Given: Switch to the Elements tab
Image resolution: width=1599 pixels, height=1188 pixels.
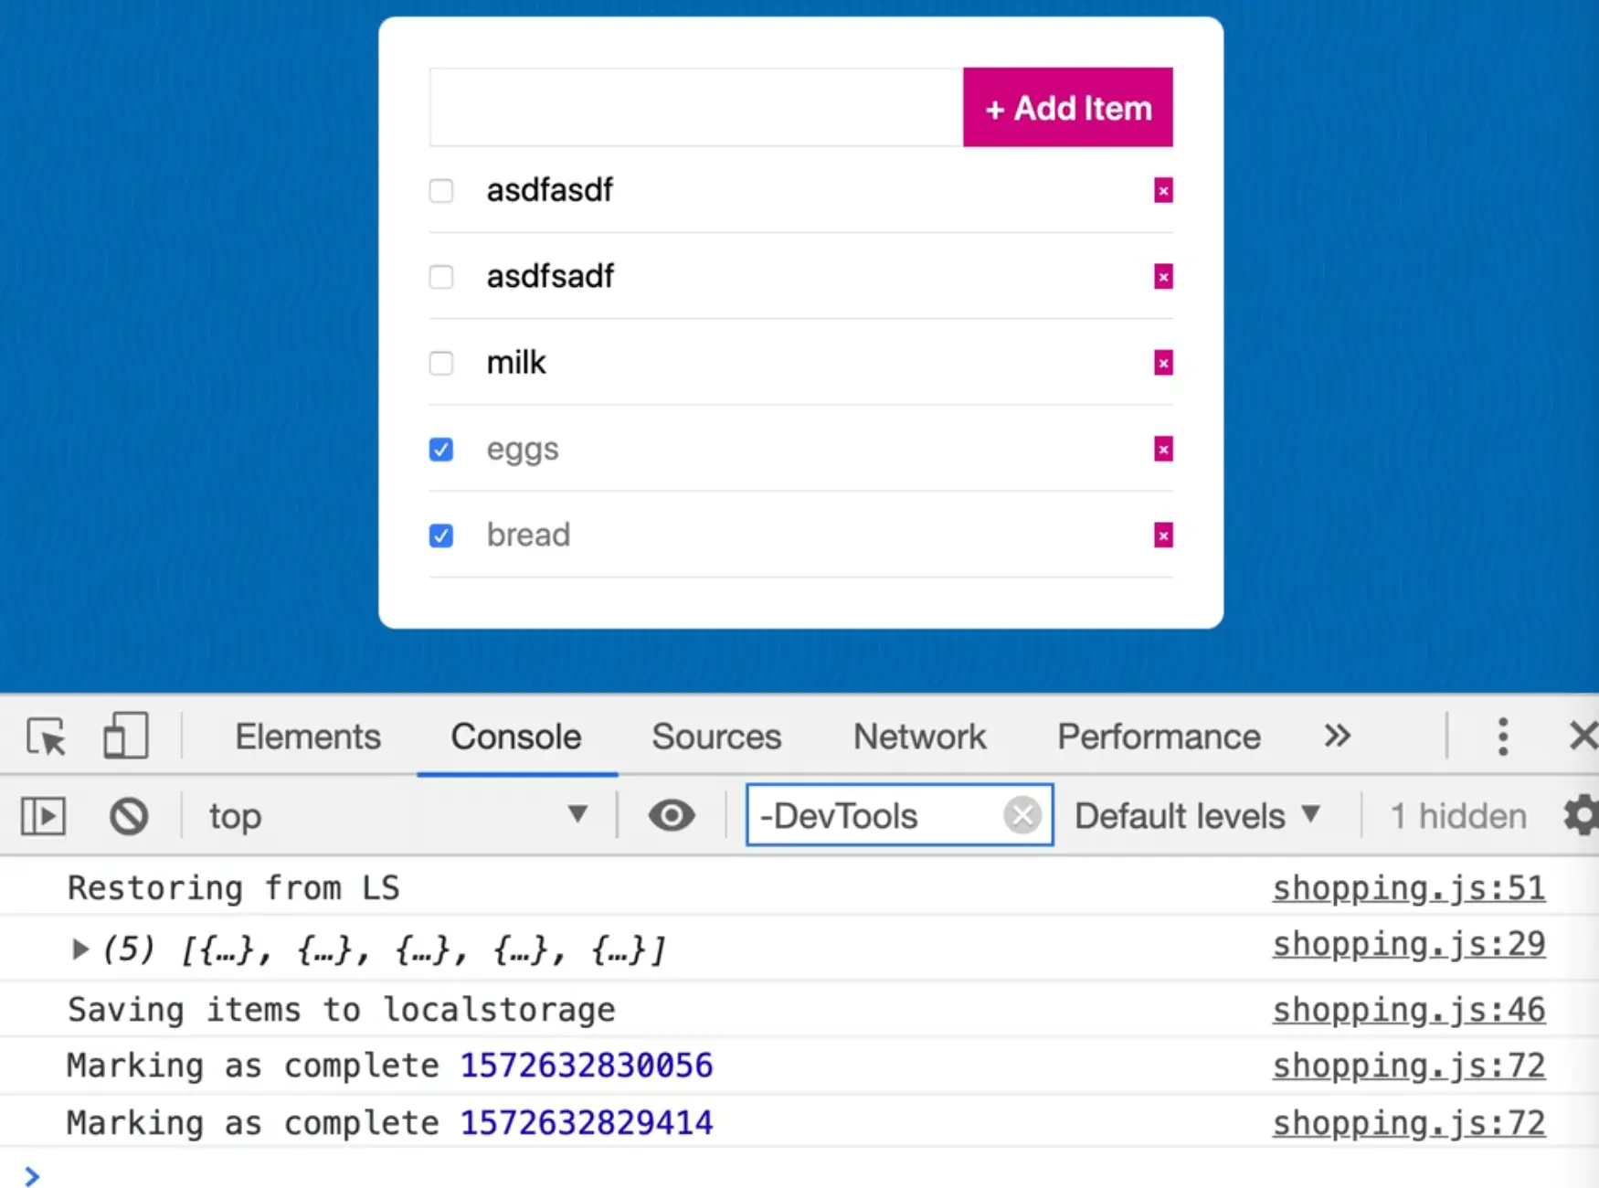Looking at the screenshot, I should point(308,737).
